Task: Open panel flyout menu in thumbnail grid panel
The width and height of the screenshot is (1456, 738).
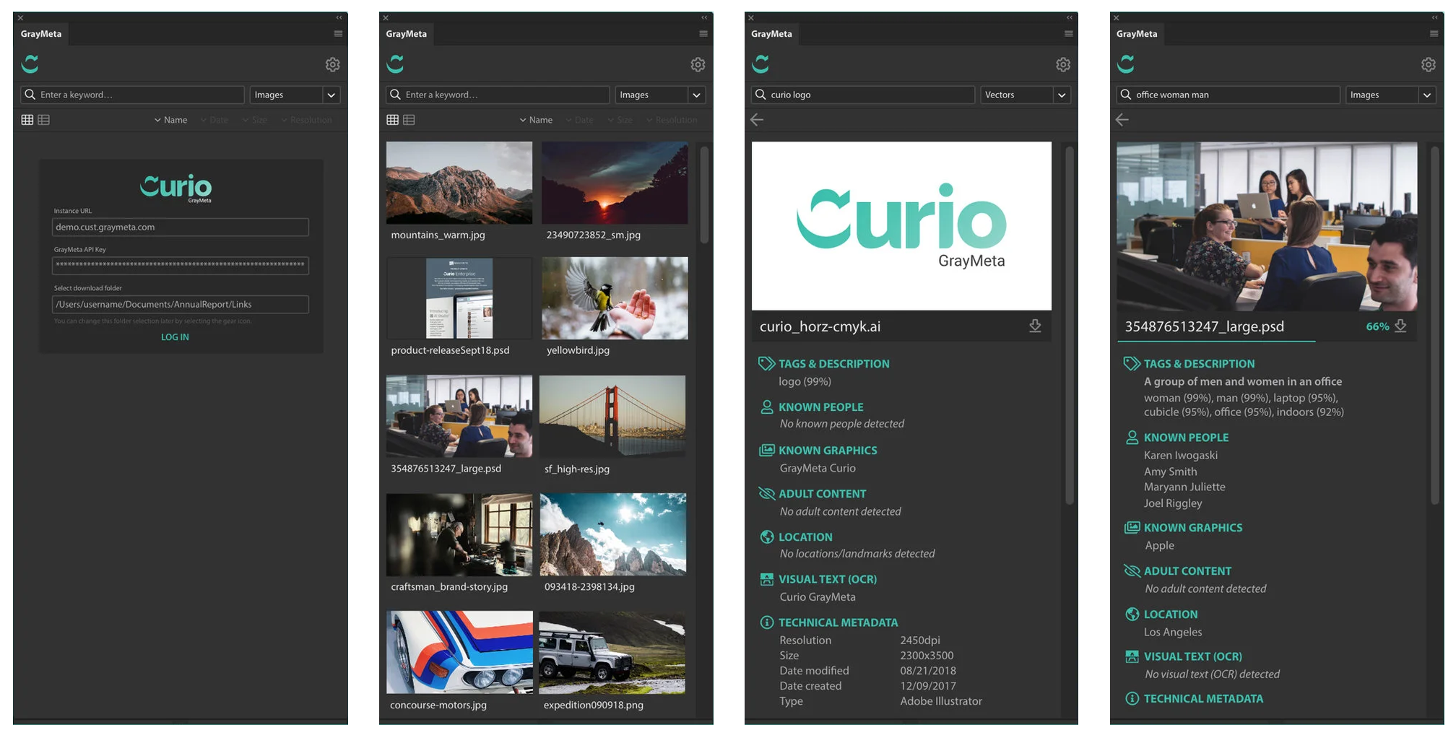Action: [x=703, y=34]
